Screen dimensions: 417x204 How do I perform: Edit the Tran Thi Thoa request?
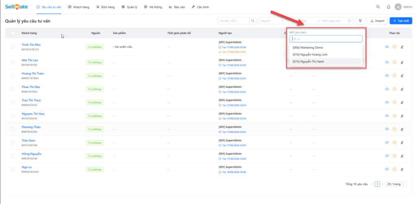click(x=402, y=102)
